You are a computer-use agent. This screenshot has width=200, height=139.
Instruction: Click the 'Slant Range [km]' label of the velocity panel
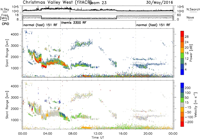coord(7,105)
